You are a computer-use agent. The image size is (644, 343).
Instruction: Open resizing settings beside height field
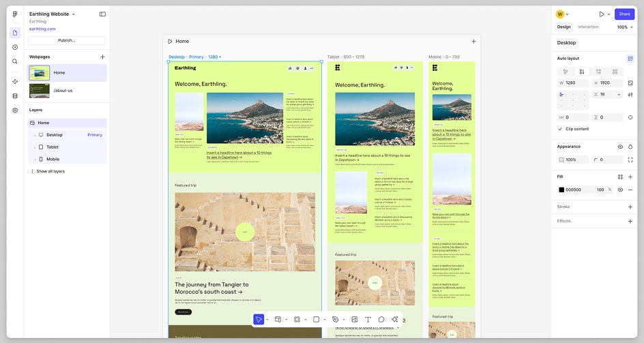630,83
